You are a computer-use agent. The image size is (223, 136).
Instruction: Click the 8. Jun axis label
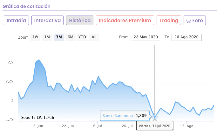pos(38,126)
